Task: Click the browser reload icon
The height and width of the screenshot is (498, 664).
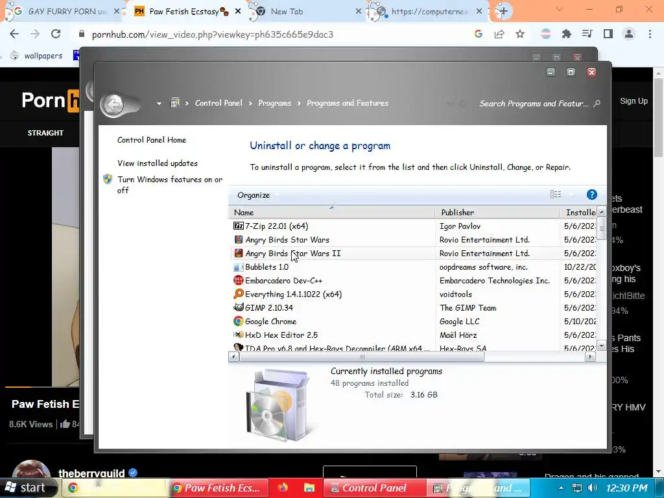Action: click(56, 34)
